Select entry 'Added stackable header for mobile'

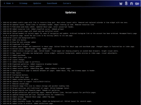[48, 101]
